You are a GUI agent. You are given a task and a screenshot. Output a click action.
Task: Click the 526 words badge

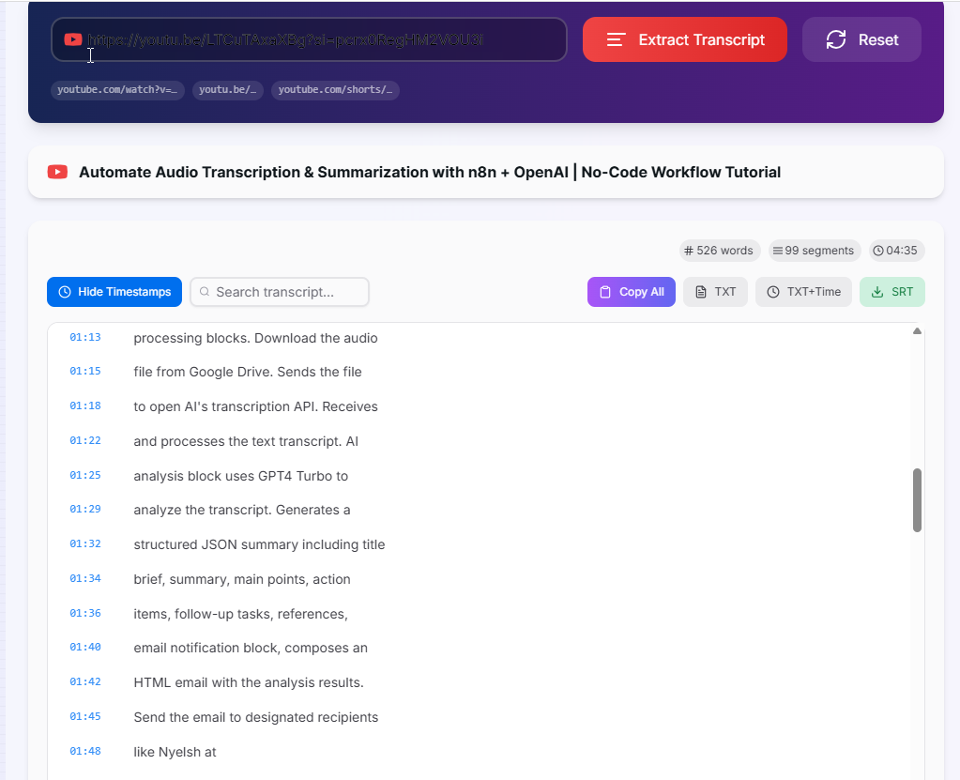pyautogui.click(x=720, y=251)
